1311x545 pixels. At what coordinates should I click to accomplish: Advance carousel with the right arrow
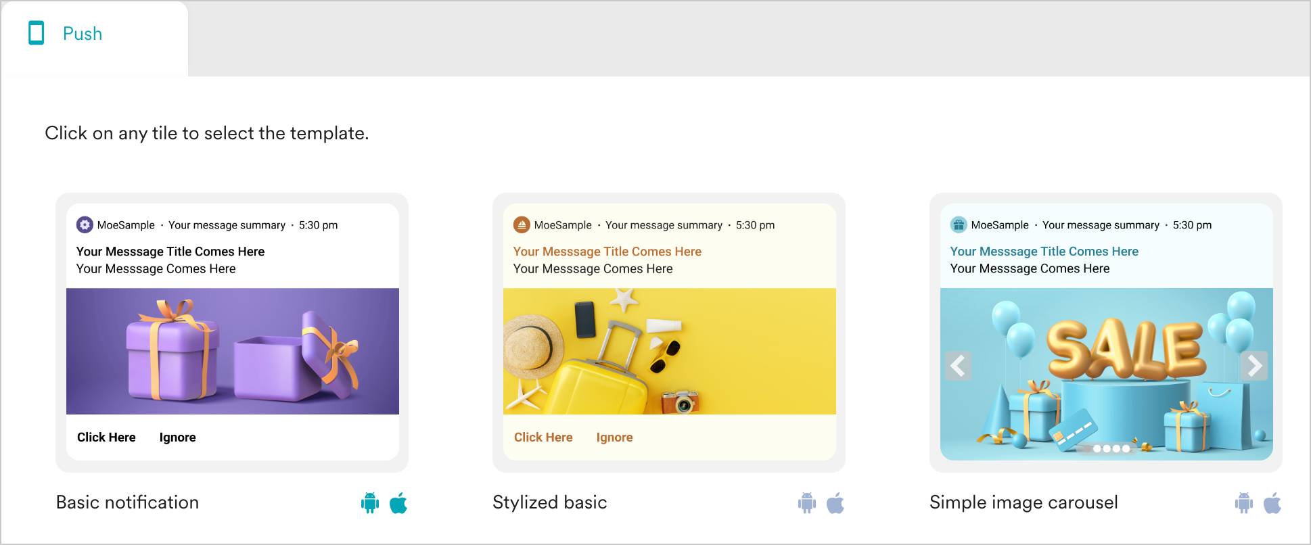click(1254, 366)
